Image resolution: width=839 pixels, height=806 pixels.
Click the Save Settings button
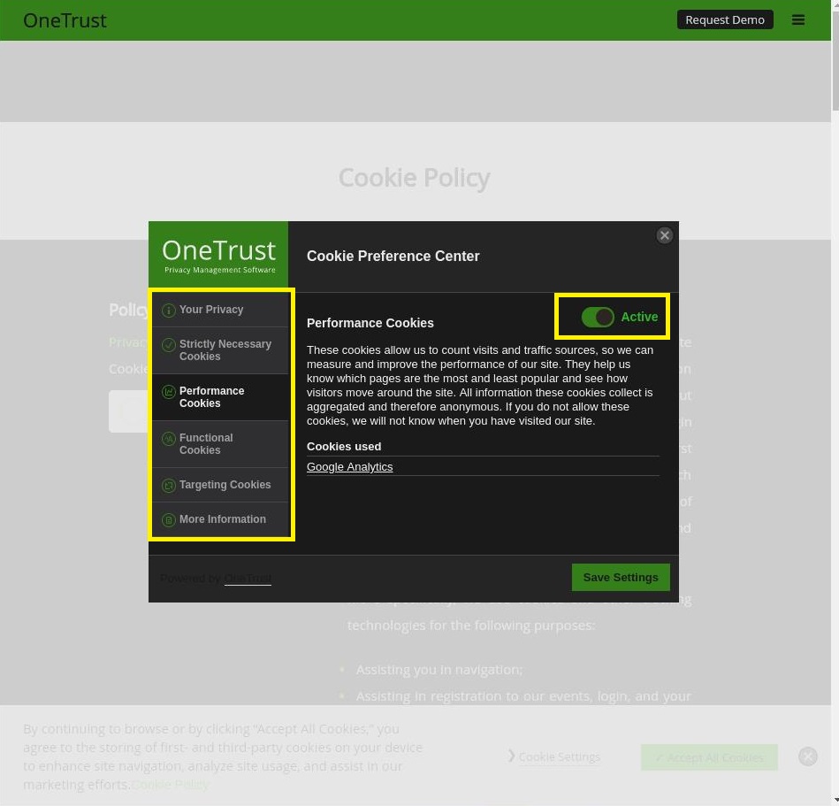pyautogui.click(x=620, y=578)
